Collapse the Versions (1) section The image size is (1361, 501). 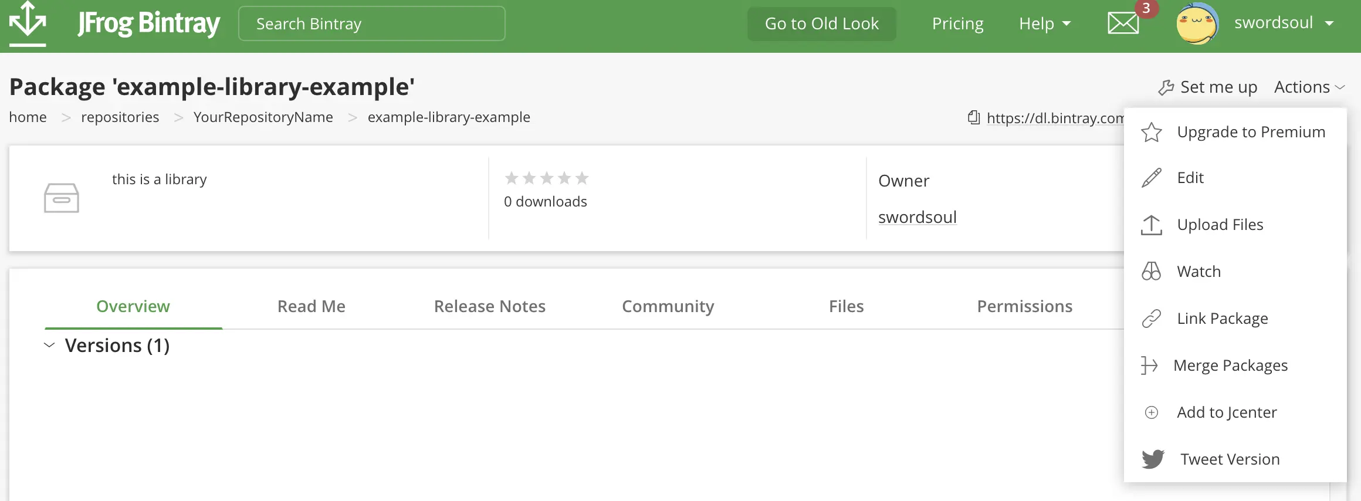(49, 345)
